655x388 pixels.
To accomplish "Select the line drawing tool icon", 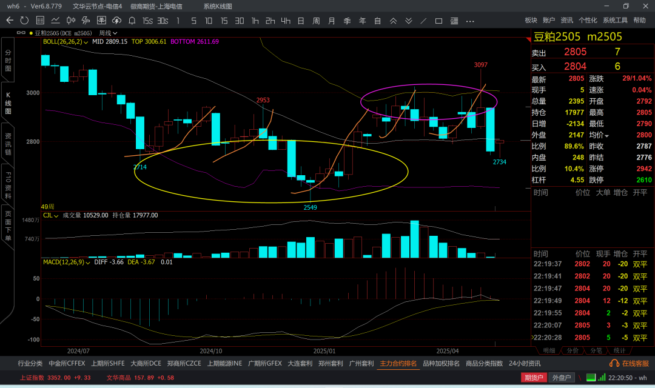I will point(423,21).
